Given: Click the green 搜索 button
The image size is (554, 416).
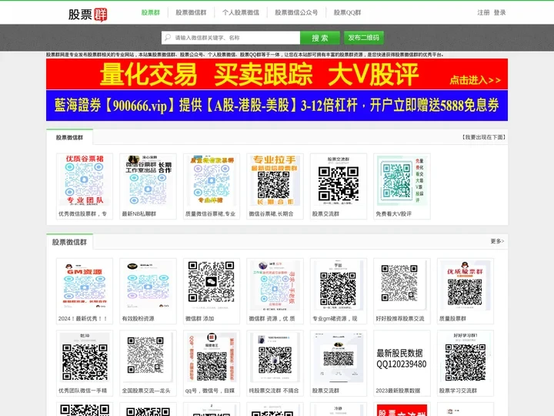Looking at the screenshot, I should (320, 38).
